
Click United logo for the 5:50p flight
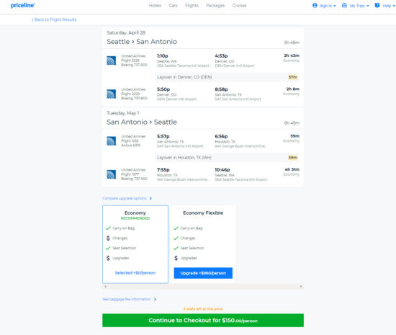click(111, 94)
